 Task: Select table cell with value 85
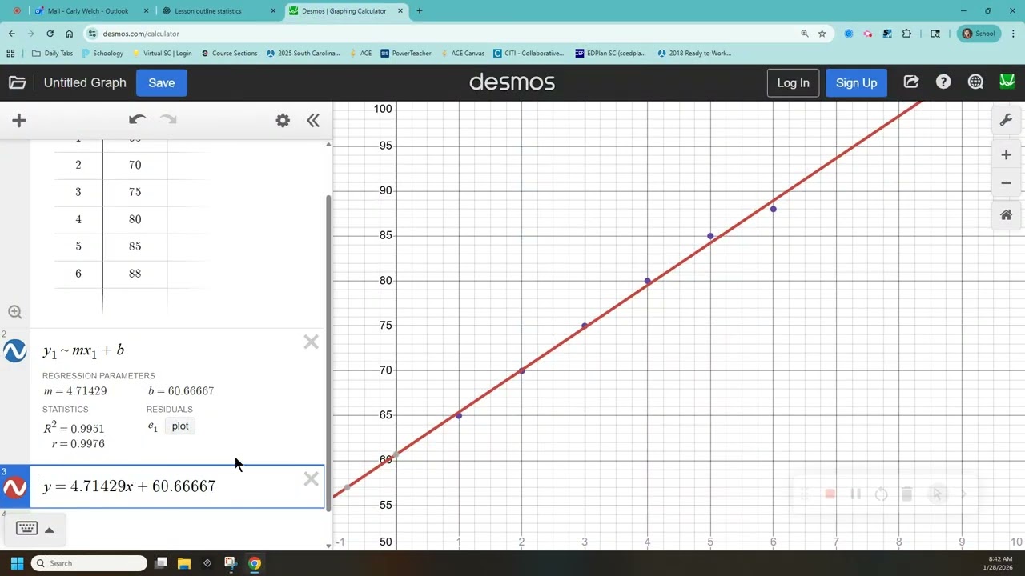coord(135,246)
